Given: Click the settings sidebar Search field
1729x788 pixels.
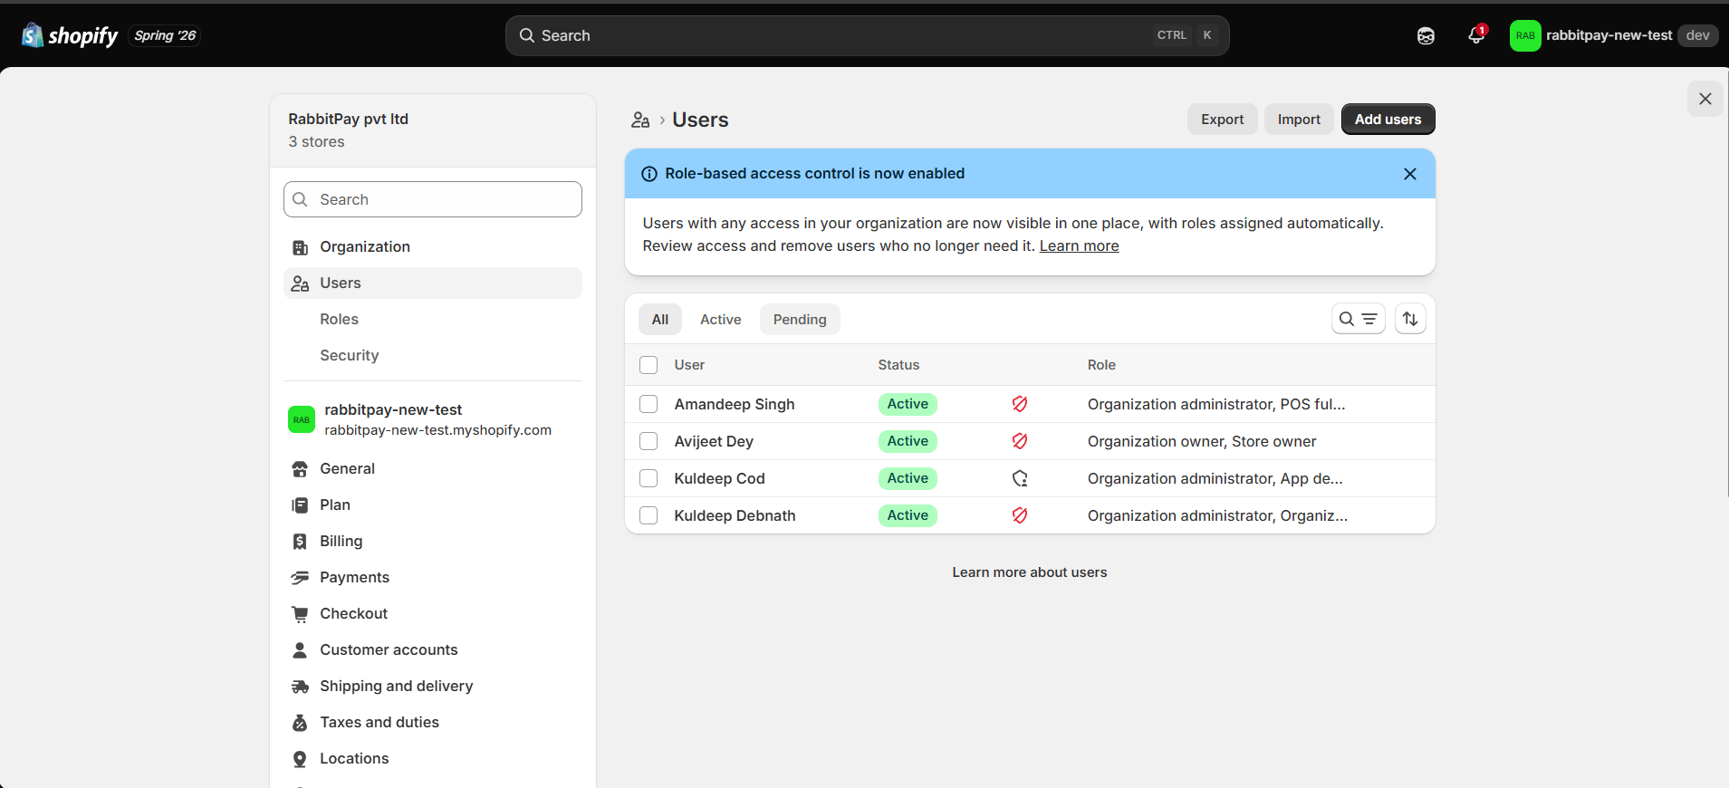Looking at the screenshot, I should pos(433,199).
